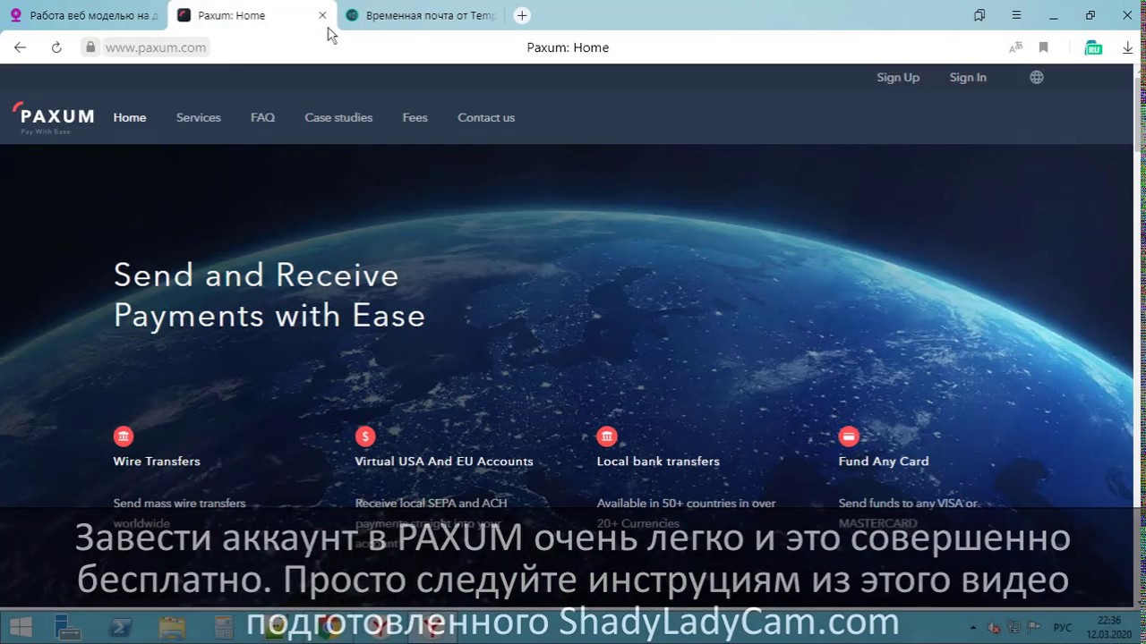Open a new tab with plus button

pos(522,15)
